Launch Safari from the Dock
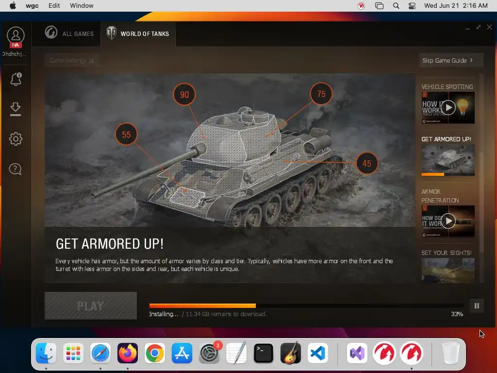The image size is (497, 373). [x=100, y=353]
